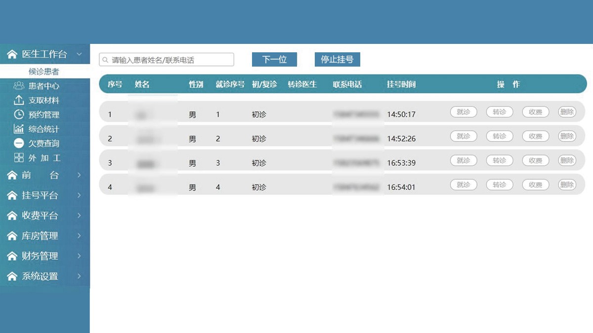Image resolution: width=593 pixels, height=333 pixels.
Task: Click the 欠费查询 minus circle icon
Action: pos(19,144)
